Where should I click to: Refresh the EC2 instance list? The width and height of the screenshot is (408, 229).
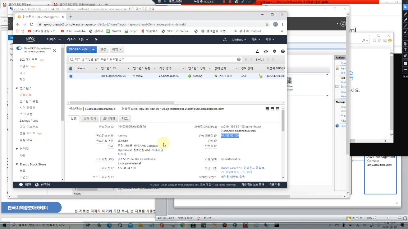[266, 51]
